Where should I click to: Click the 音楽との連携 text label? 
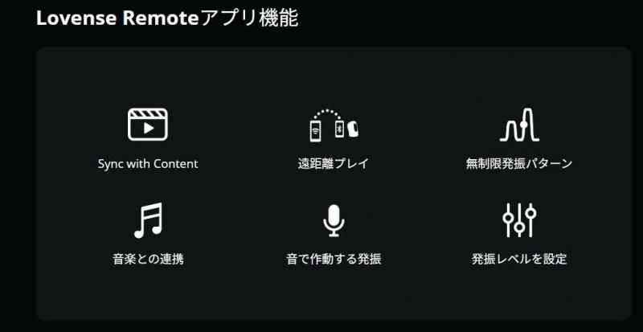148,260
